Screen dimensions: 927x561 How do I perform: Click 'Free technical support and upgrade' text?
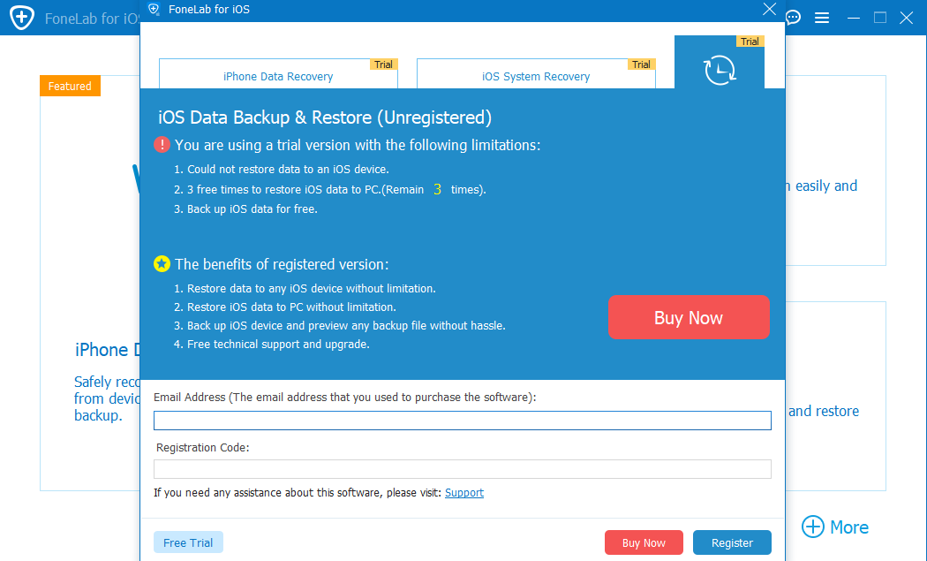point(278,345)
